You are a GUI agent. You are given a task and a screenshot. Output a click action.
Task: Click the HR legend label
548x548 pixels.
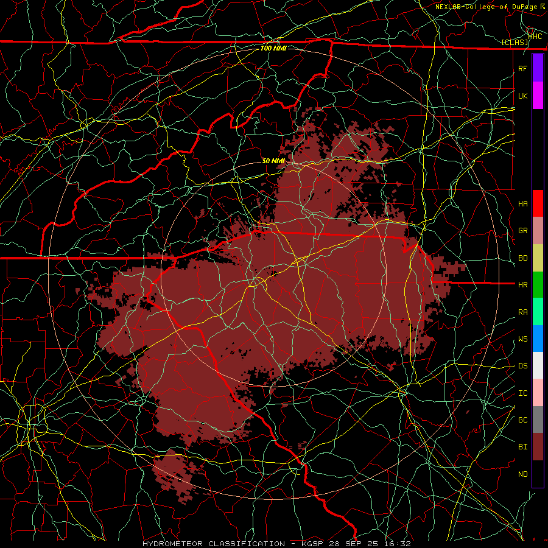click(x=522, y=285)
